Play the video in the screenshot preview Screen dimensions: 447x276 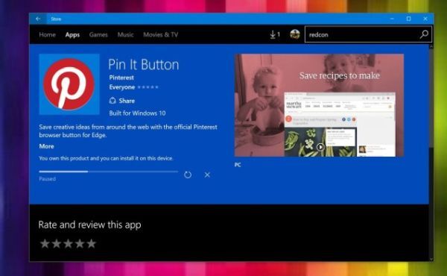click(x=320, y=147)
